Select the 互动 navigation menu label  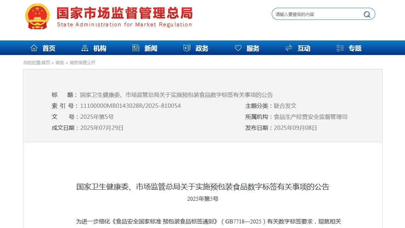pyautogui.click(x=304, y=48)
